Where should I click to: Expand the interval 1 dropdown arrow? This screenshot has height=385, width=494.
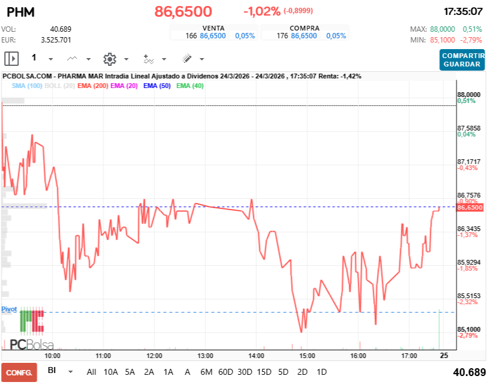(x=50, y=59)
